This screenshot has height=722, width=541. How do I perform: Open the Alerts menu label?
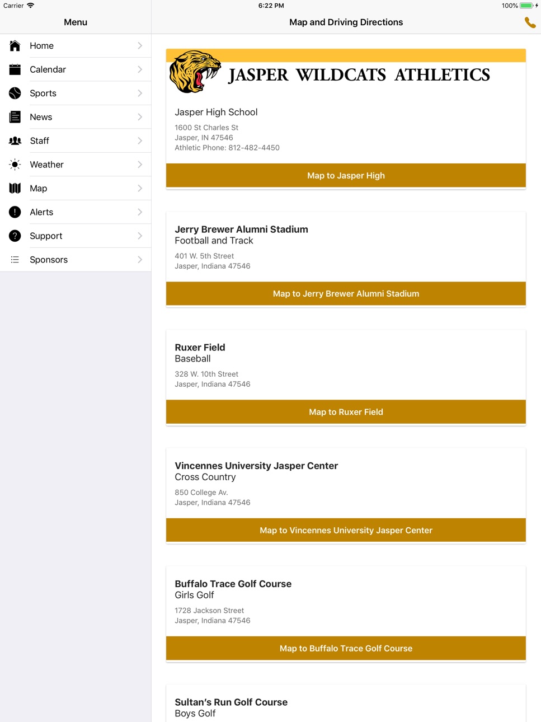click(41, 212)
